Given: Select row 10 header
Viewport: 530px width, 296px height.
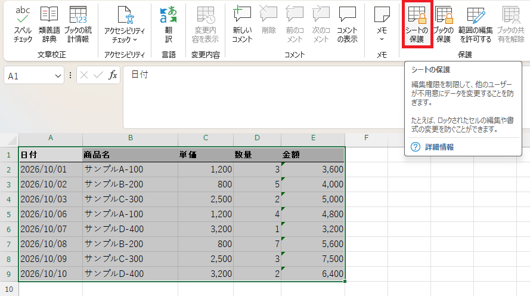Looking at the screenshot, I should click(9, 289).
